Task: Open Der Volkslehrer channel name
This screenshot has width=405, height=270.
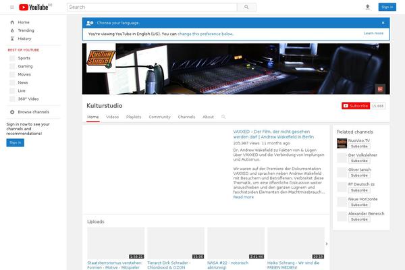Action: point(362,155)
